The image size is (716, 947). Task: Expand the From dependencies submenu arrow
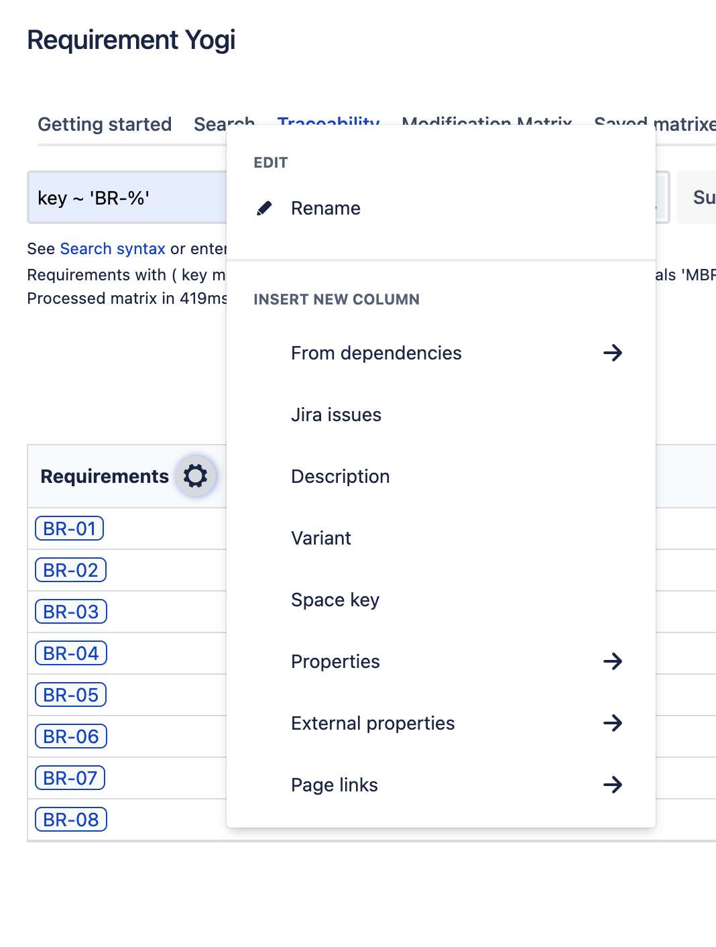pos(612,353)
